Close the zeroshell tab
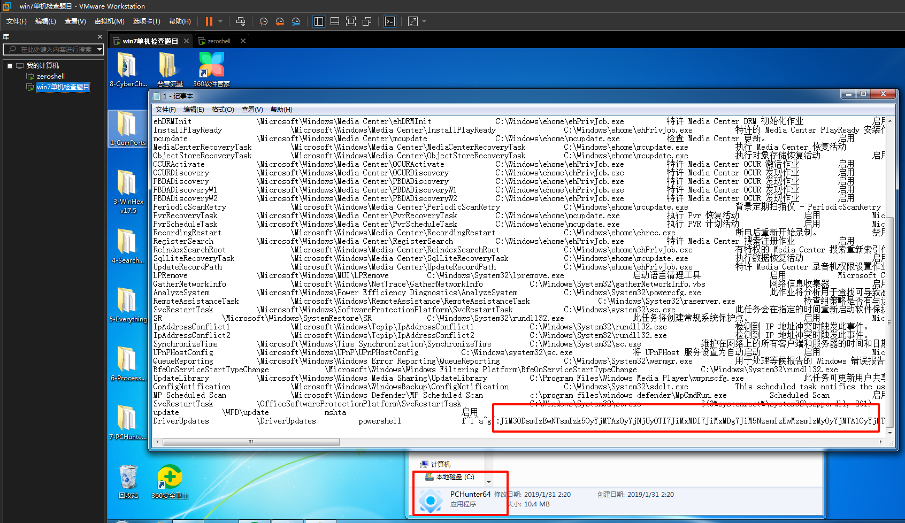 tap(243, 41)
